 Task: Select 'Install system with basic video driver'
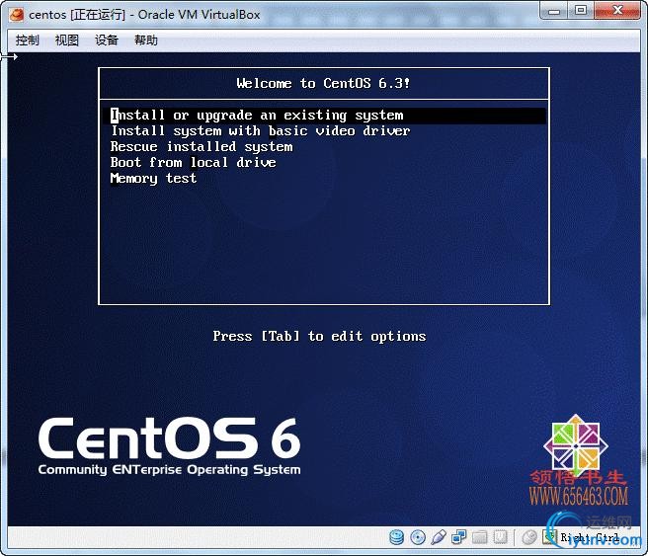click(261, 131)
